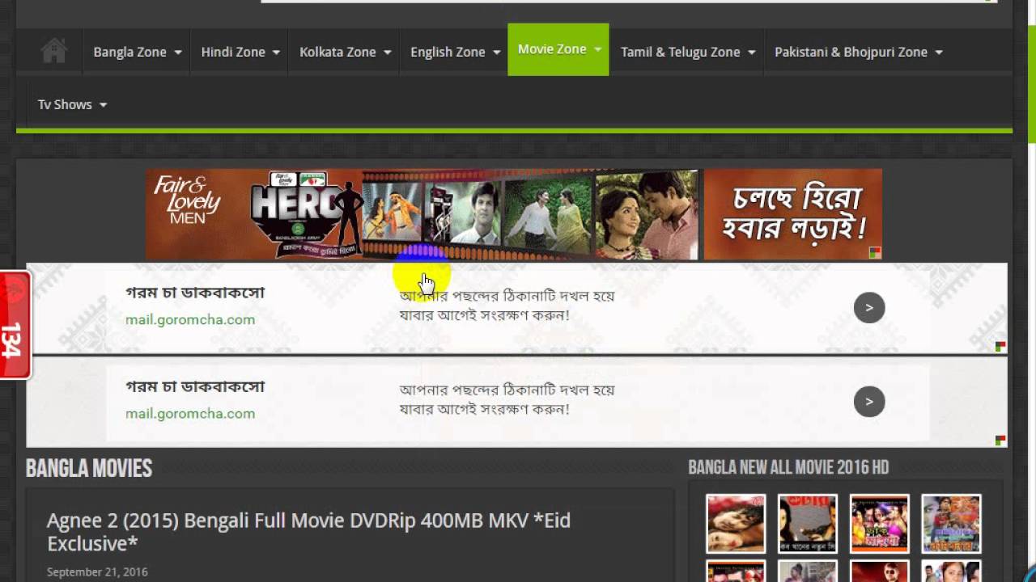Expand the Tv Shows dropdown

pos(72,104)
